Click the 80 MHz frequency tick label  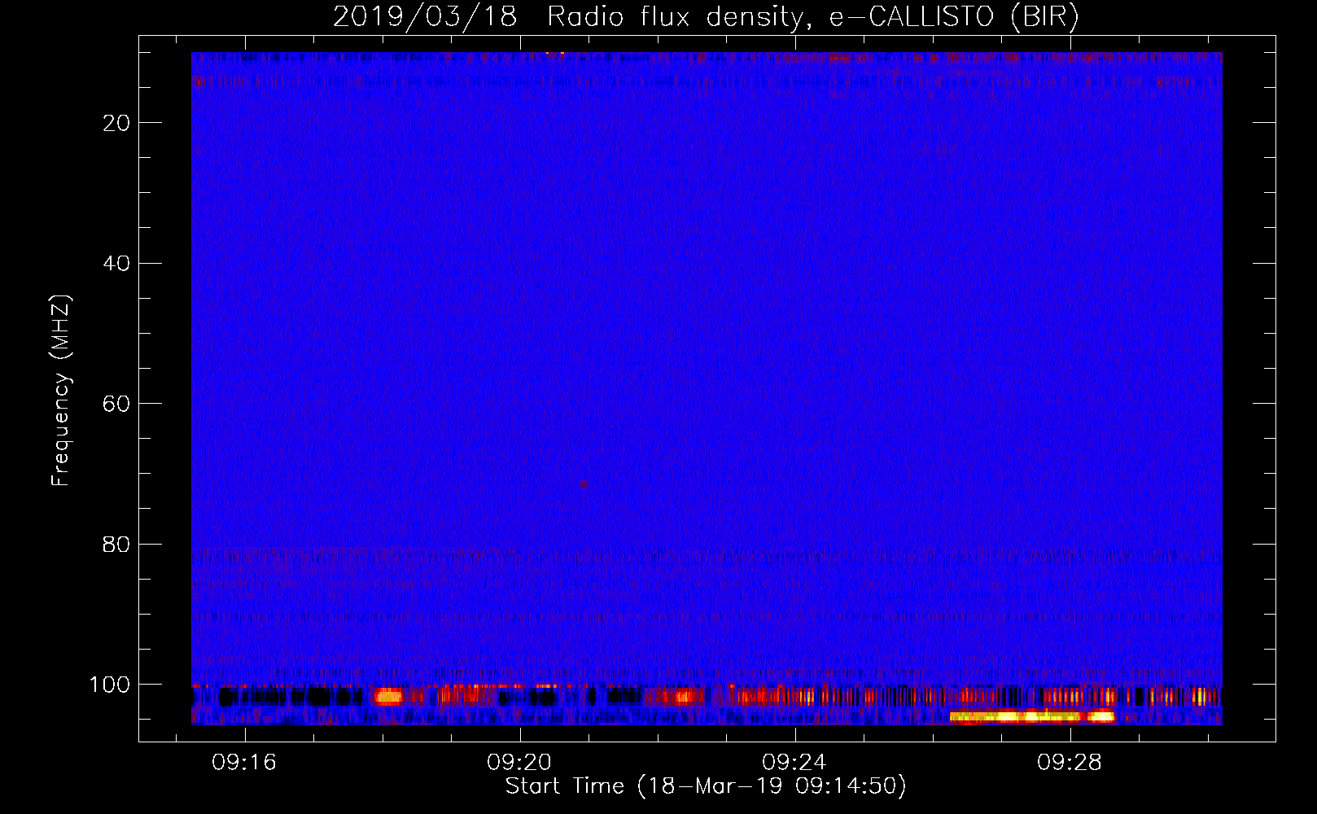117,544
